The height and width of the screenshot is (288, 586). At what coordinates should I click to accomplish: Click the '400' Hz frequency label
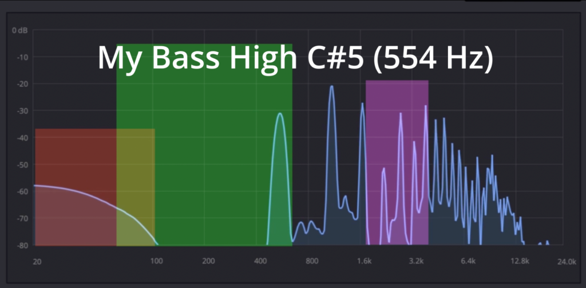pyautogui.click(x=260, y=261)
